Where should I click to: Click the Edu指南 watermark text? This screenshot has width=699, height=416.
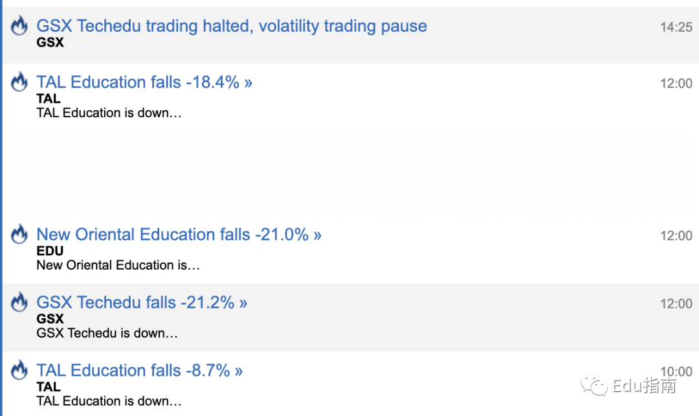pyautogui.click(x=644, y=385)
